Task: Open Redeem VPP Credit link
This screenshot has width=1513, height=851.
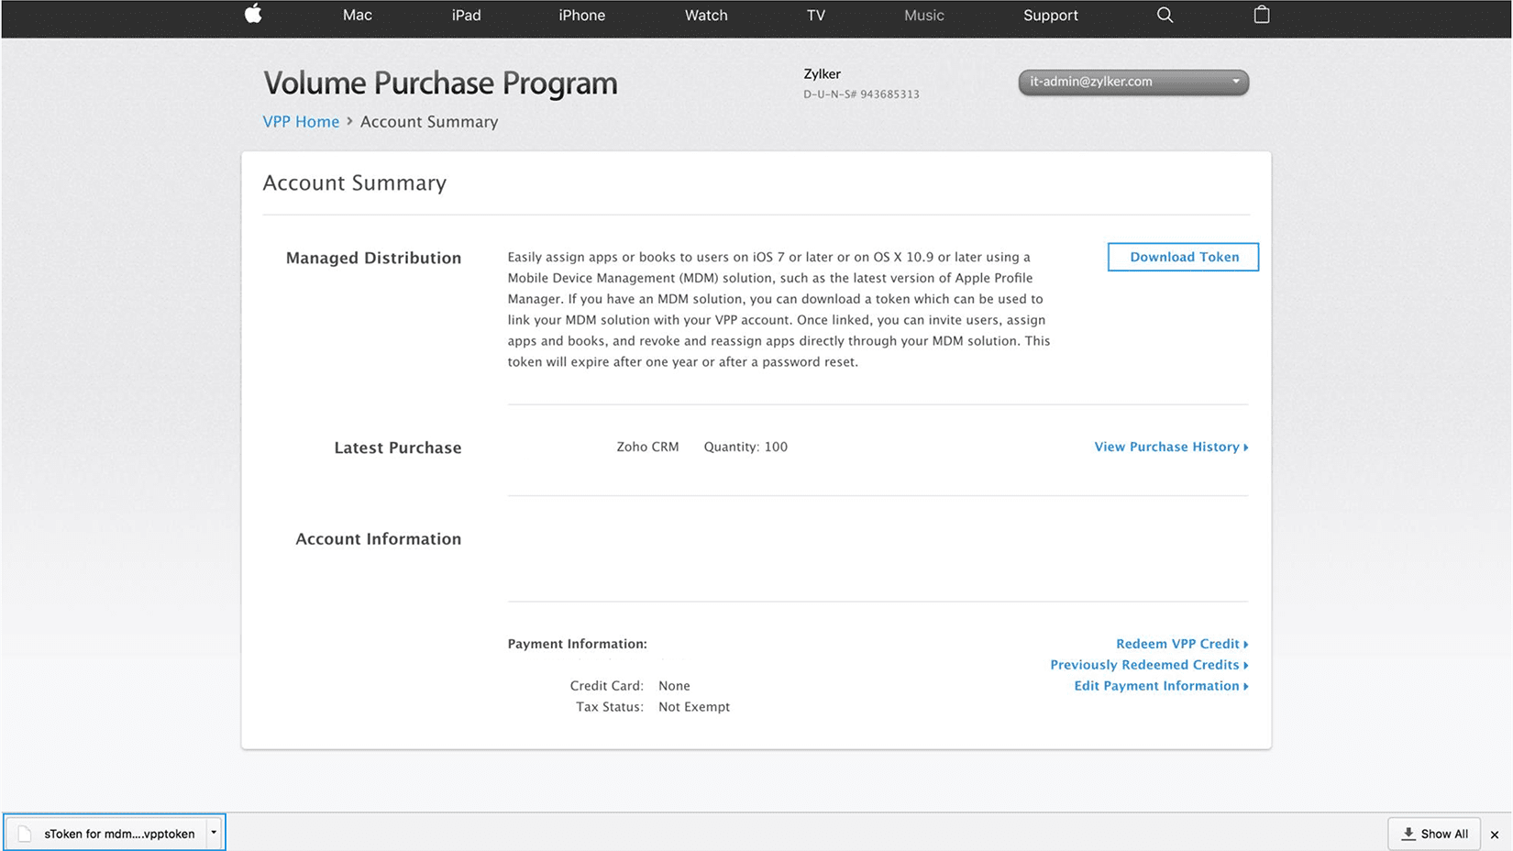Action: click(x=1181, y=644)
